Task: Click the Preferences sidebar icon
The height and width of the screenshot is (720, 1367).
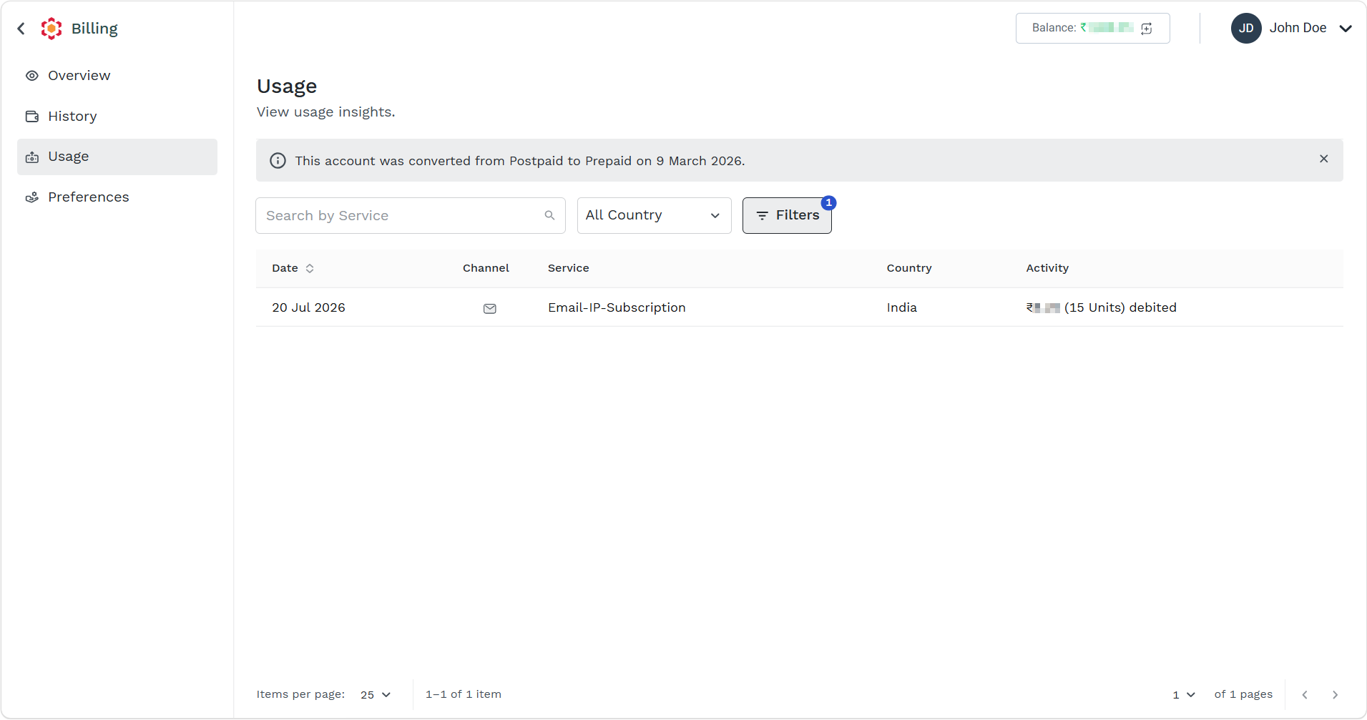Action: [32, 197]
